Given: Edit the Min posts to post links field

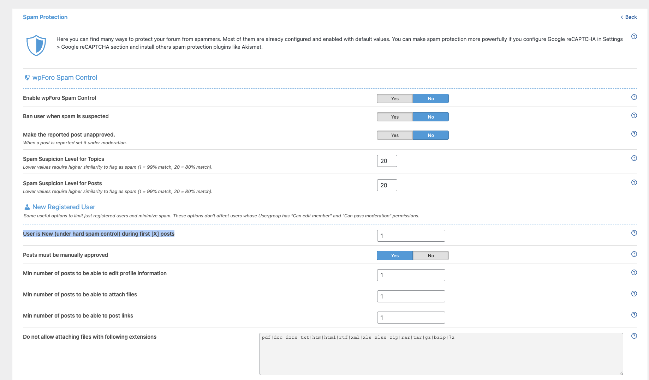Looking at the screenshot, I should click(x=411, y=318).
